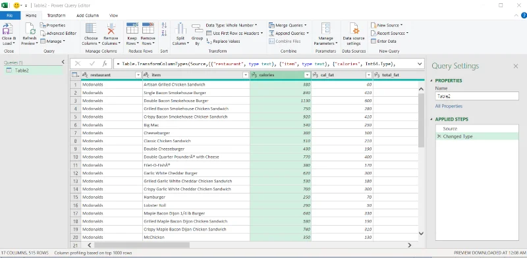This screenshot has width=527, height=258.
Task: Open the help question mark icon
Action: coord(524,15)
